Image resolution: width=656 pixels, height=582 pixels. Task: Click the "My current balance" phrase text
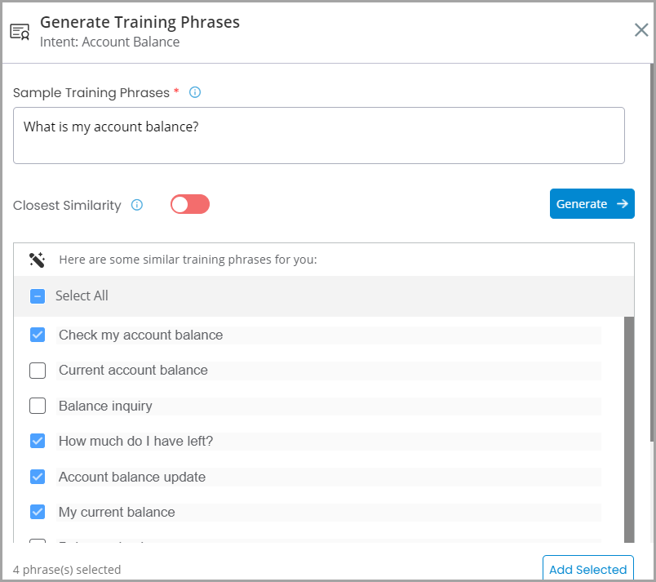[x=117, y=512]
